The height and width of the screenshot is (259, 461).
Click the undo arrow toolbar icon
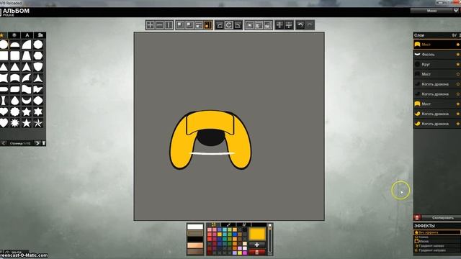tap(300, 25)
